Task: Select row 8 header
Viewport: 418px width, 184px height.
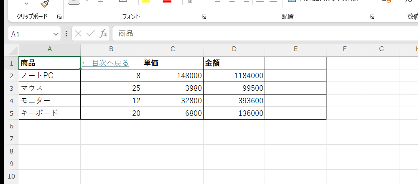Action: [x=11, y=151]
